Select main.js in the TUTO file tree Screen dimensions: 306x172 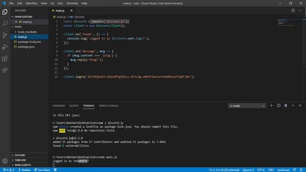point(30,37)
